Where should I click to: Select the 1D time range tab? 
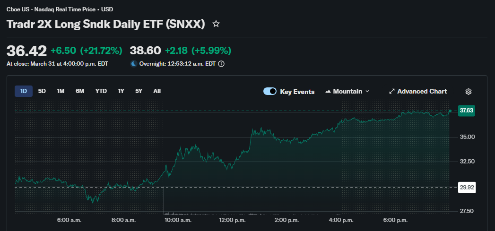pos(24,91)
